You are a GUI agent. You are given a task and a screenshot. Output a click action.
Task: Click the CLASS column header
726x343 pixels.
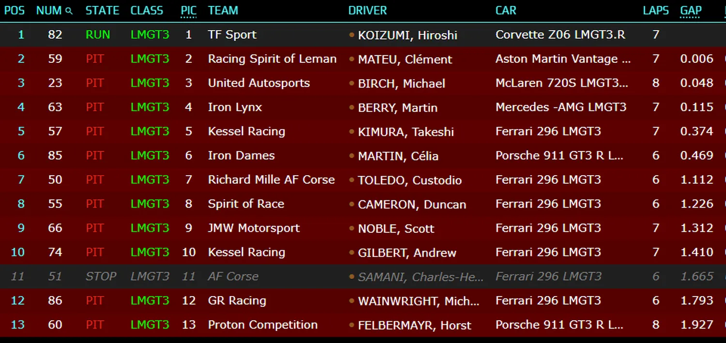click(x=147, y=11)
